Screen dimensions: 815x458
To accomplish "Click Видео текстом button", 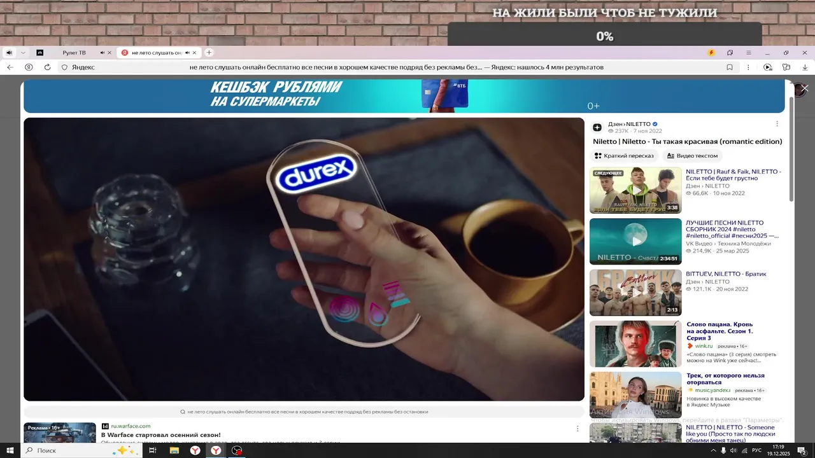I will (x=692, y=156).
